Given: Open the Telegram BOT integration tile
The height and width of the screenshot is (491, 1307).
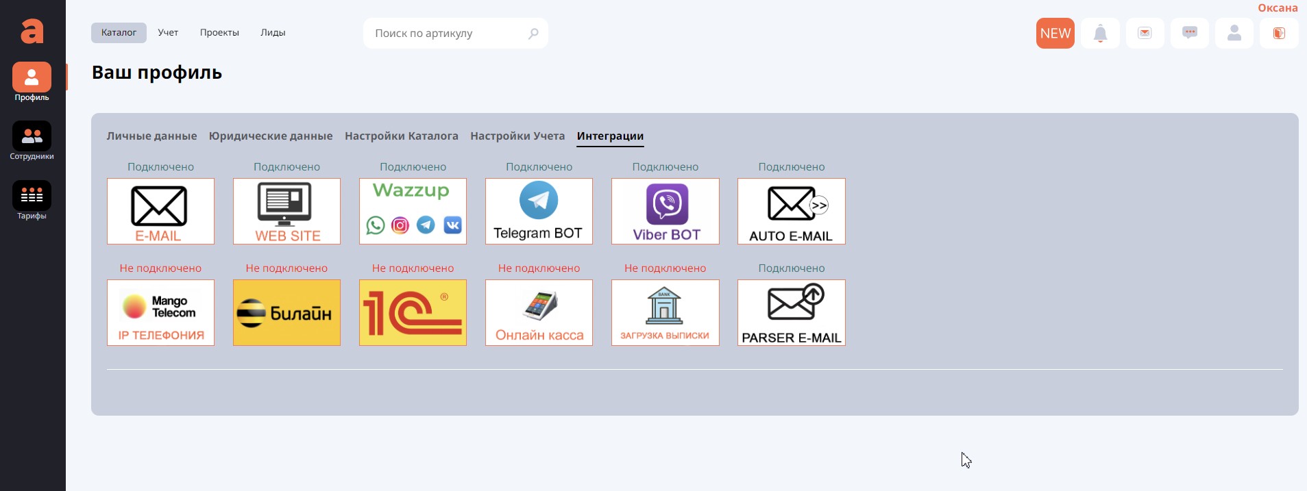Looking at the screenshot, I should tap(539, 211).
